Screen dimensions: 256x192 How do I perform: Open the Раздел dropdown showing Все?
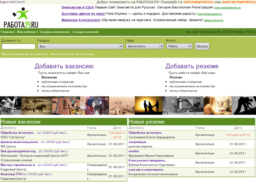[x=81, y=47]
